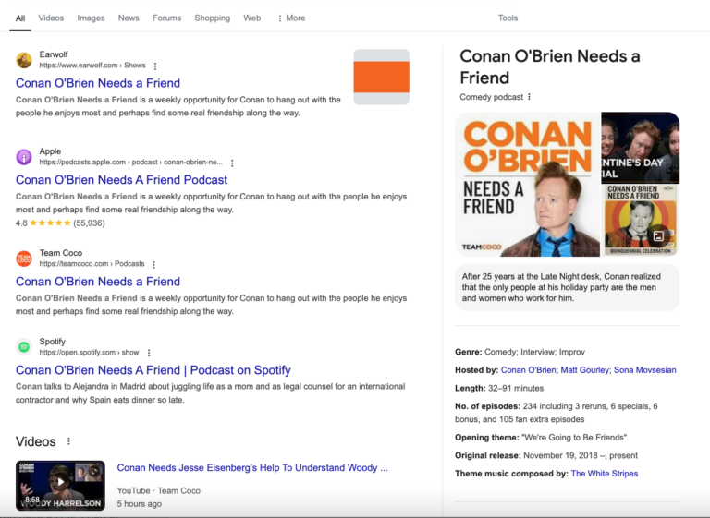Click the YouTube · Team Coco source text

pyautogui.click(x=158, y=491)
